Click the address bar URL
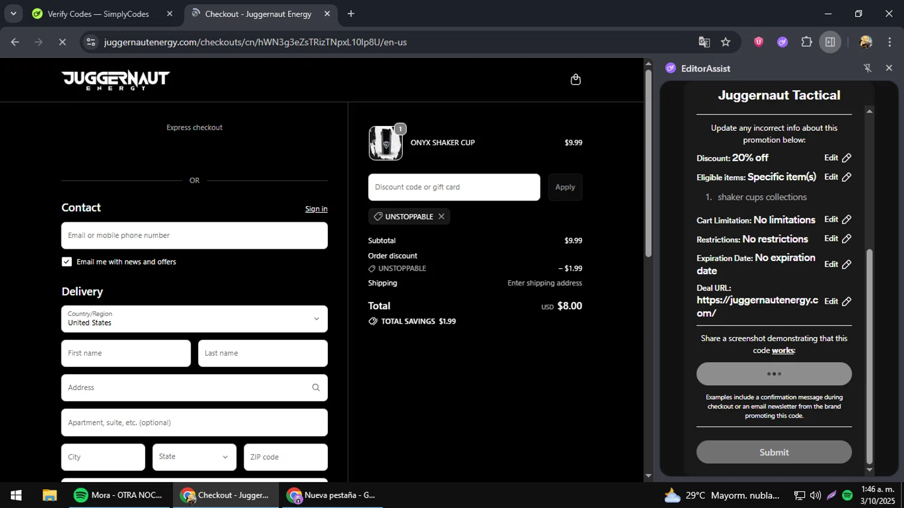Screen dimensions: 904x508 point(256,42)
